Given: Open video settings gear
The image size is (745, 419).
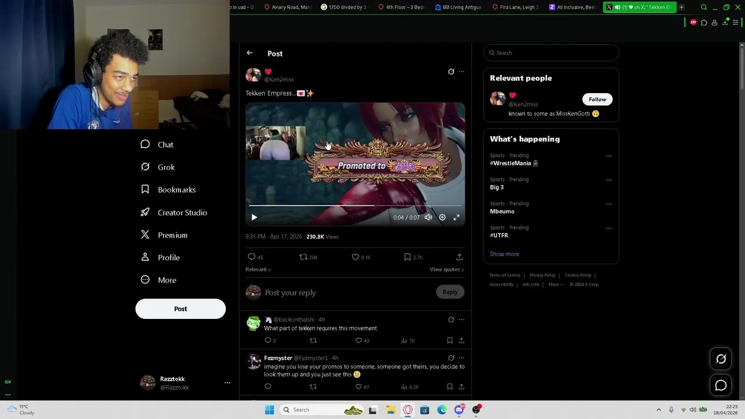Looking at the screenshot, I should tap(442, 217).
